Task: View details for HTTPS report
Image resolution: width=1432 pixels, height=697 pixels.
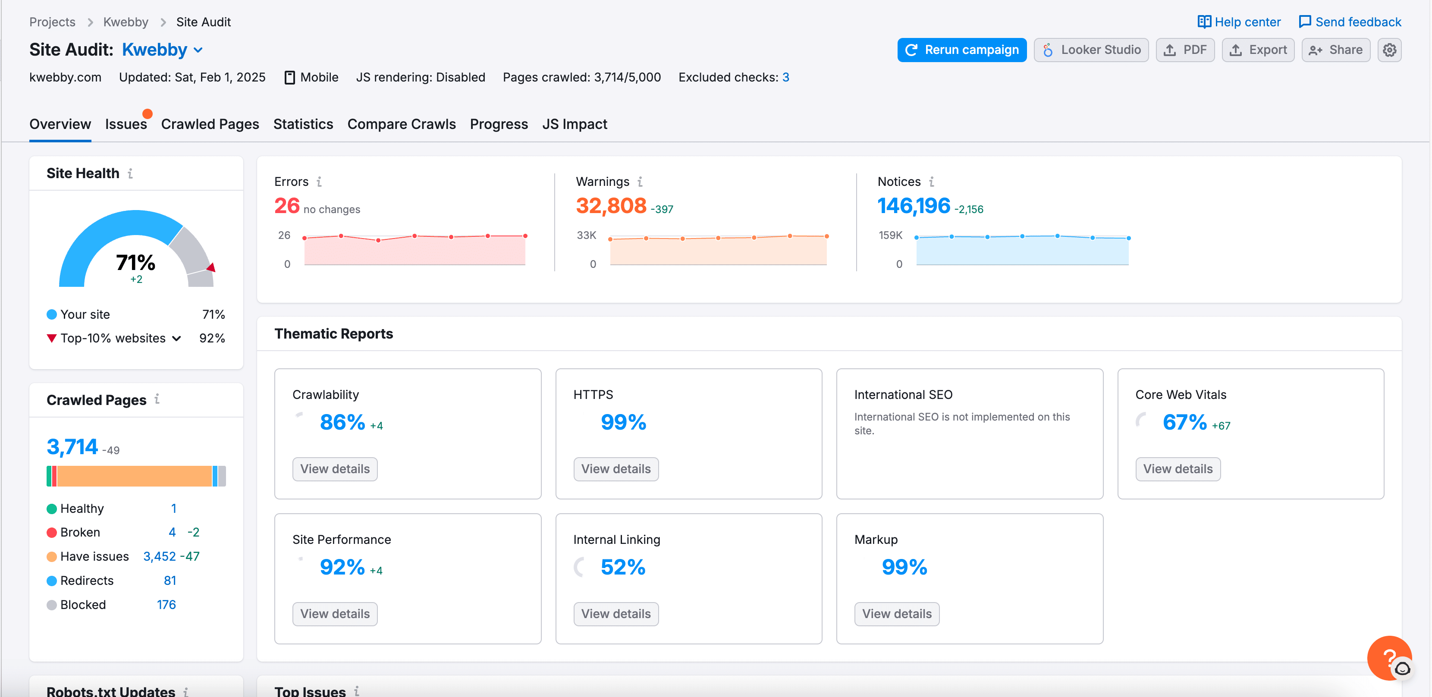Action: [x=616, y=468]
